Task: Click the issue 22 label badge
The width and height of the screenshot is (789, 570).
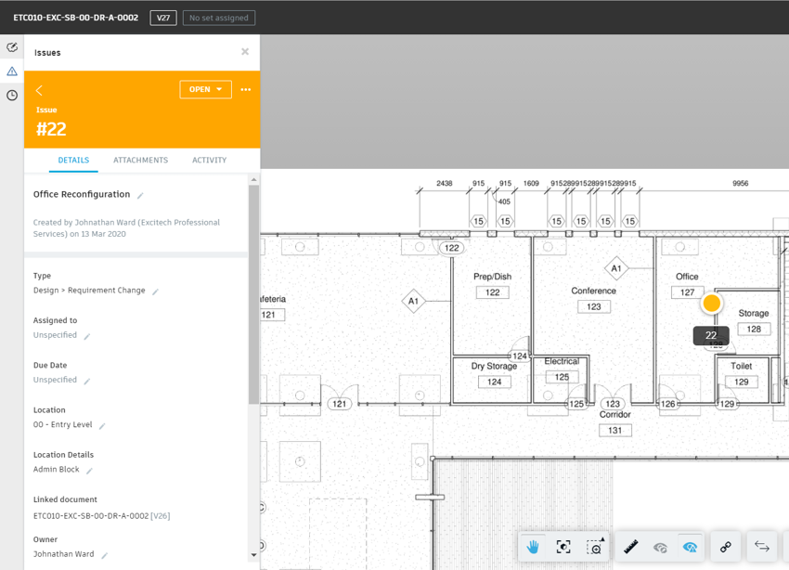Action: (711, 335)
